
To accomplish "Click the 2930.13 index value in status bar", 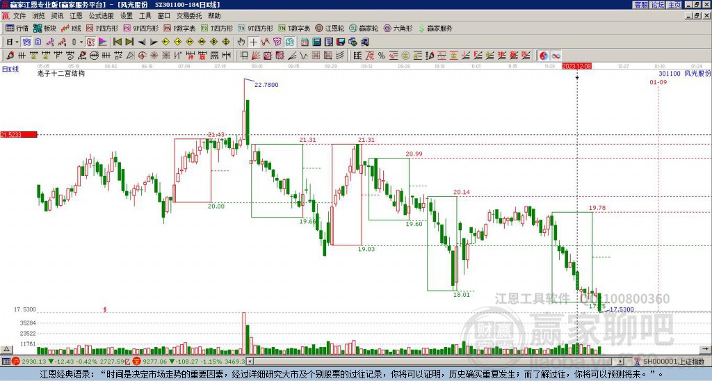I will tap(34, 362).
